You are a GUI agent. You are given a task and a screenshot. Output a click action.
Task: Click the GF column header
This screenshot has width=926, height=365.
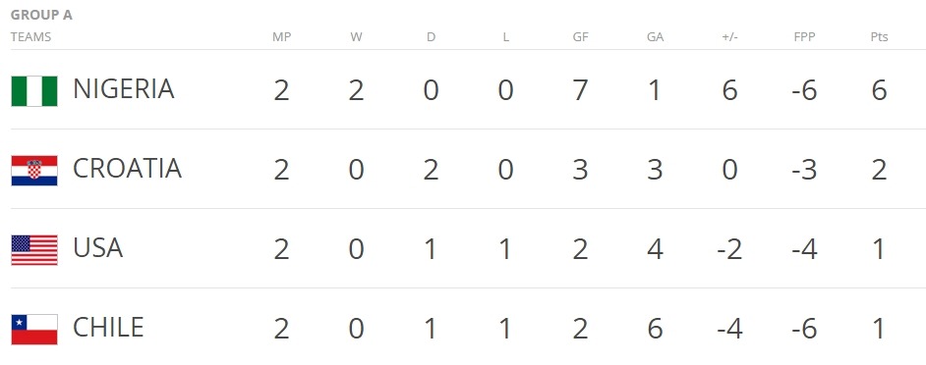pyautogui.click(x=581, y=37)
